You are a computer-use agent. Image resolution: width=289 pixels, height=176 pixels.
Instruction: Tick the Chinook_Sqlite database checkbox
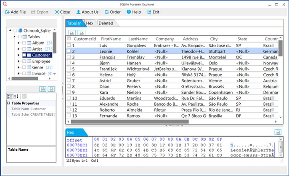click(16, 30)
